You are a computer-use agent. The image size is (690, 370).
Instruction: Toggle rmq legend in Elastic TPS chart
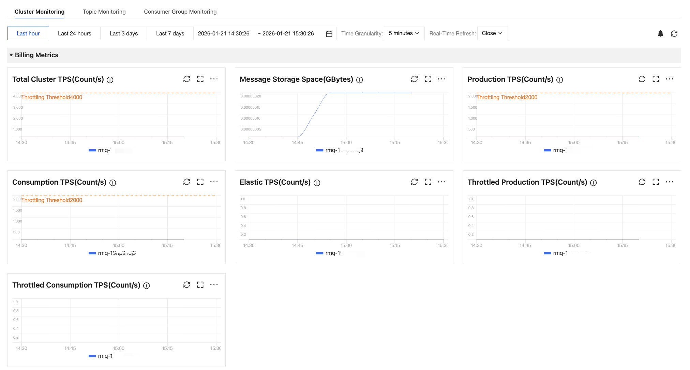pyautogui.click(x=329, y=253)
